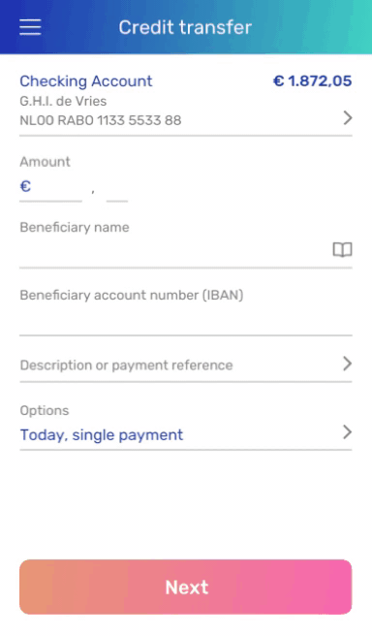Viewport: 372px width, 636px height.
Task: Click the Credit transfer header title
Action: click(185, 27)
